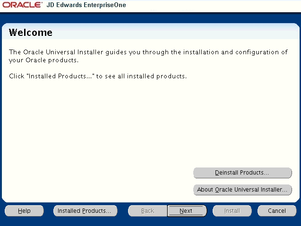Click the "your Oracle products." text line
301x226 pixels.
point(43,60)
